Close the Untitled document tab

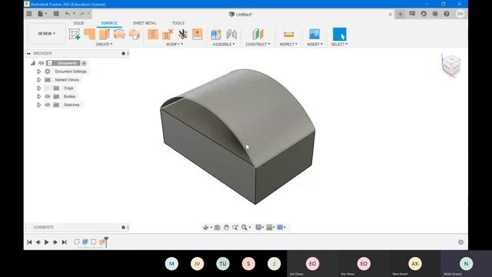tap(391, 15)
